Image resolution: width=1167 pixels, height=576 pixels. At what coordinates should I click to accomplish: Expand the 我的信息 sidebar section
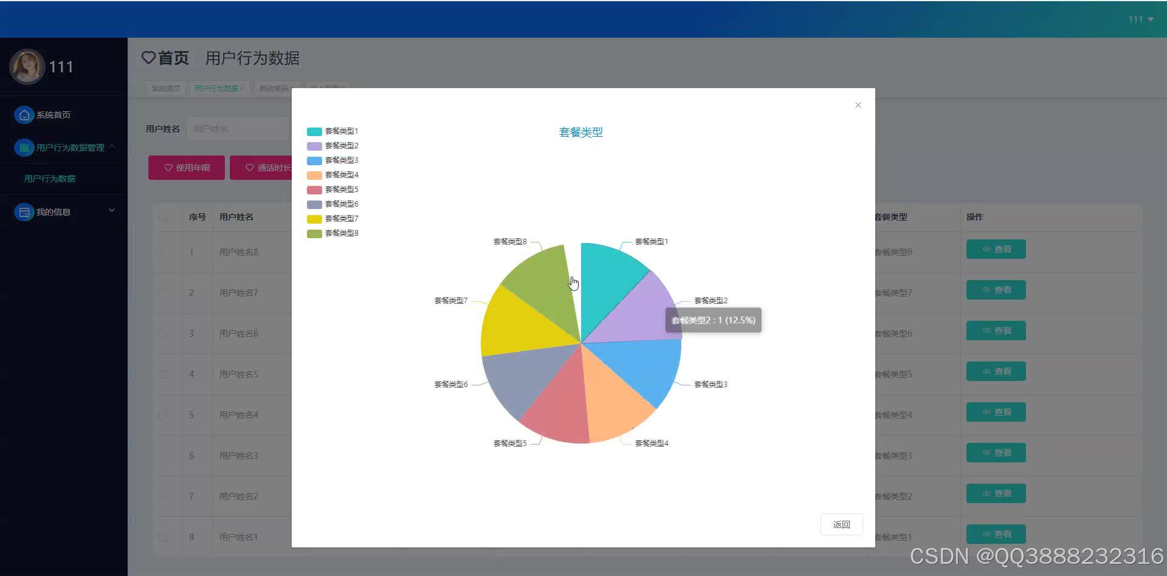point(112,210)
